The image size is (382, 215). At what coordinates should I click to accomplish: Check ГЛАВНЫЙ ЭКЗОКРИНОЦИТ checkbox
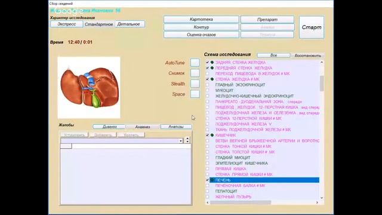(207, 85)
